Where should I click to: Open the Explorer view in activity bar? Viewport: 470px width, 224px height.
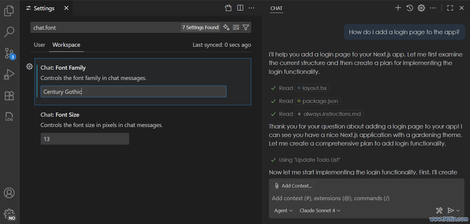[9, 11]
